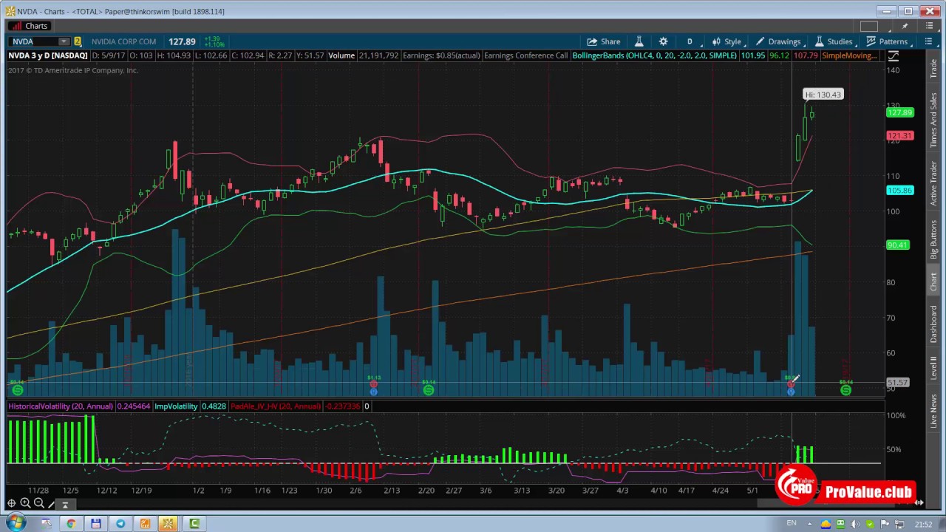
Task: Open the Style dropdown
Action: click(726, 41)
